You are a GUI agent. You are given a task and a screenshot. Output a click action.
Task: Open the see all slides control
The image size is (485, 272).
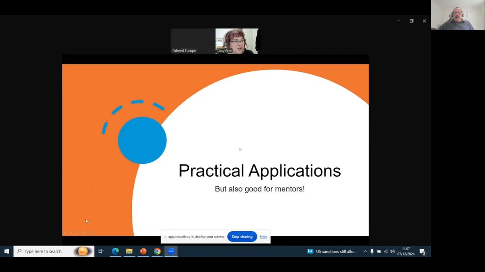83,233
